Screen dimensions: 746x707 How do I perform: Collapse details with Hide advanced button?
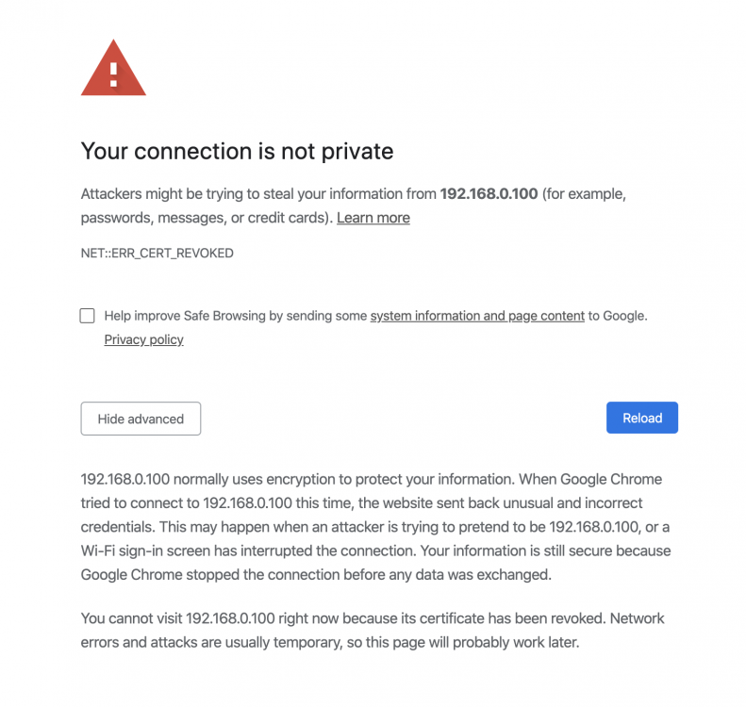141,419
